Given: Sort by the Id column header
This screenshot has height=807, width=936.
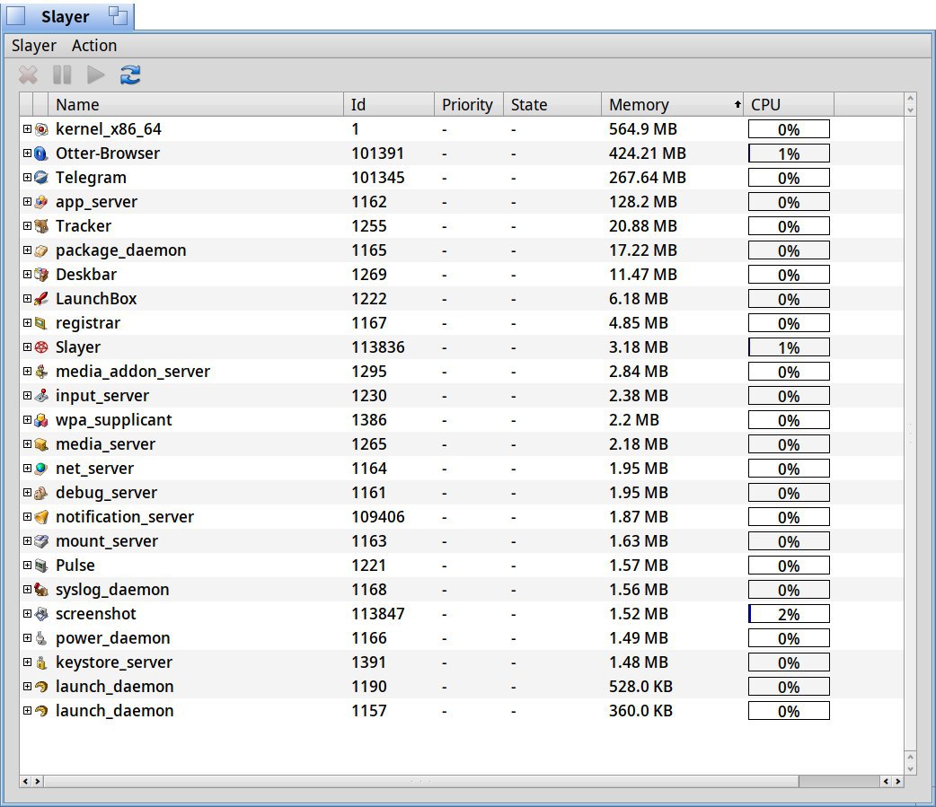Looking at the screenshot, I should 389,105.
